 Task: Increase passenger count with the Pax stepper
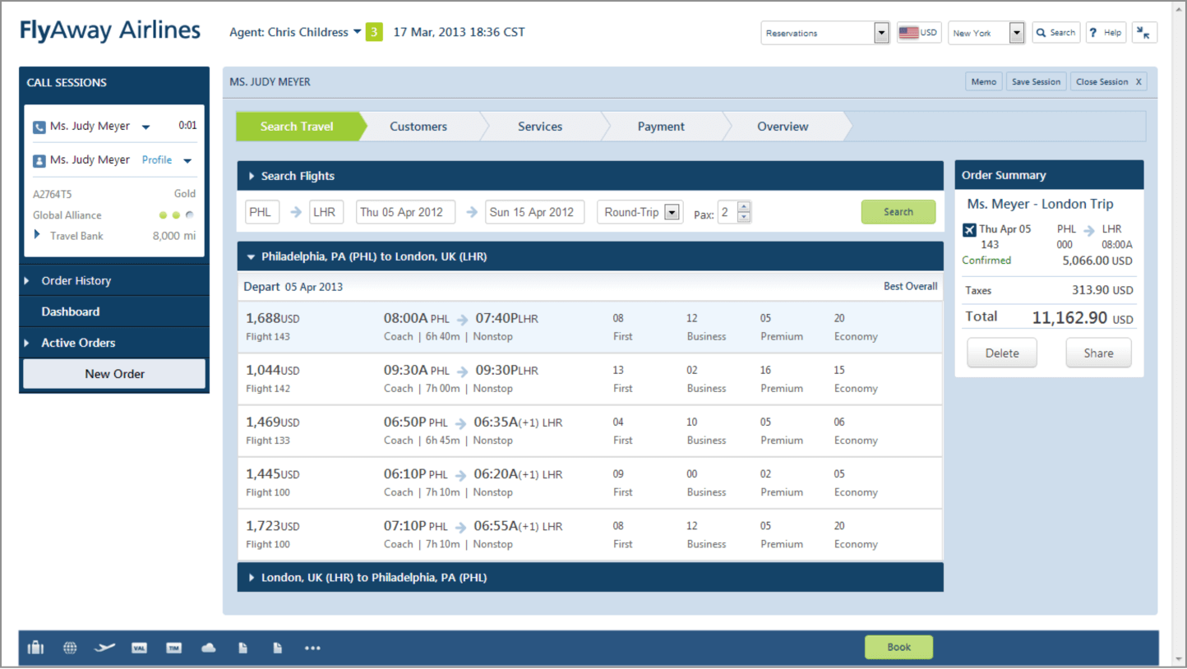pos(744,206)
